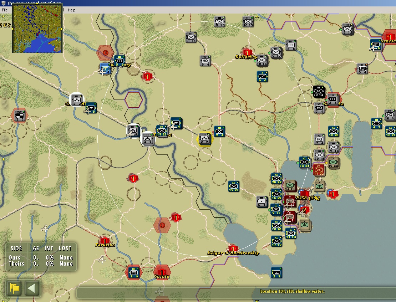396x302 pixels.
Task: Click the red objective flag east of Odessa
Action: pyautogui.click(x=333, y=194)
